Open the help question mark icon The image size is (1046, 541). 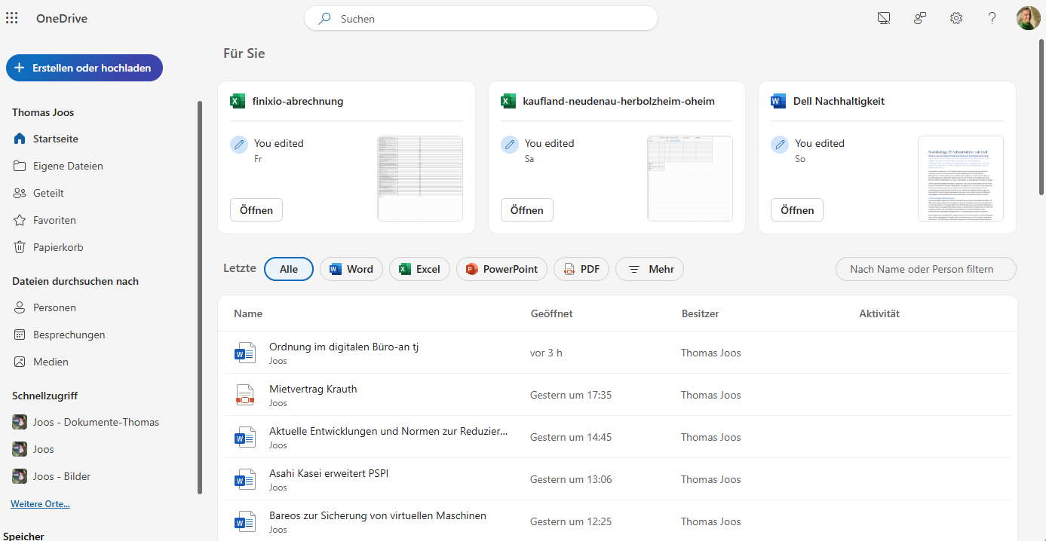pos(992,18)
